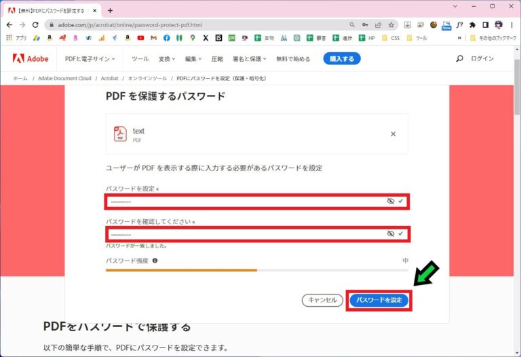
Task: Click the password strength info icon
Action: click(x=155, y=260)
